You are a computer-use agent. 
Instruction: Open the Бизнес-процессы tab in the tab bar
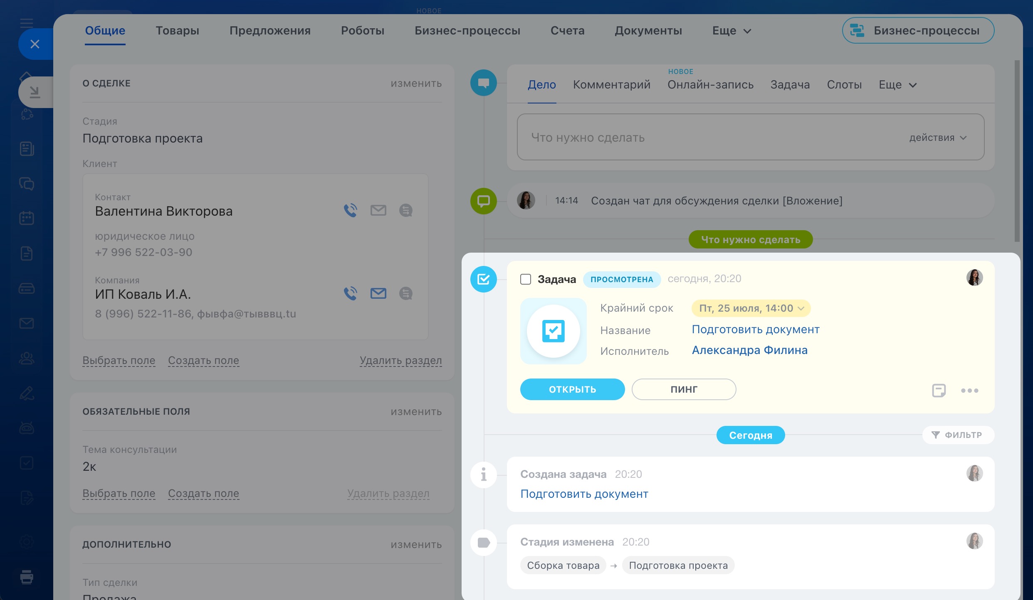[x=467, y=31]
